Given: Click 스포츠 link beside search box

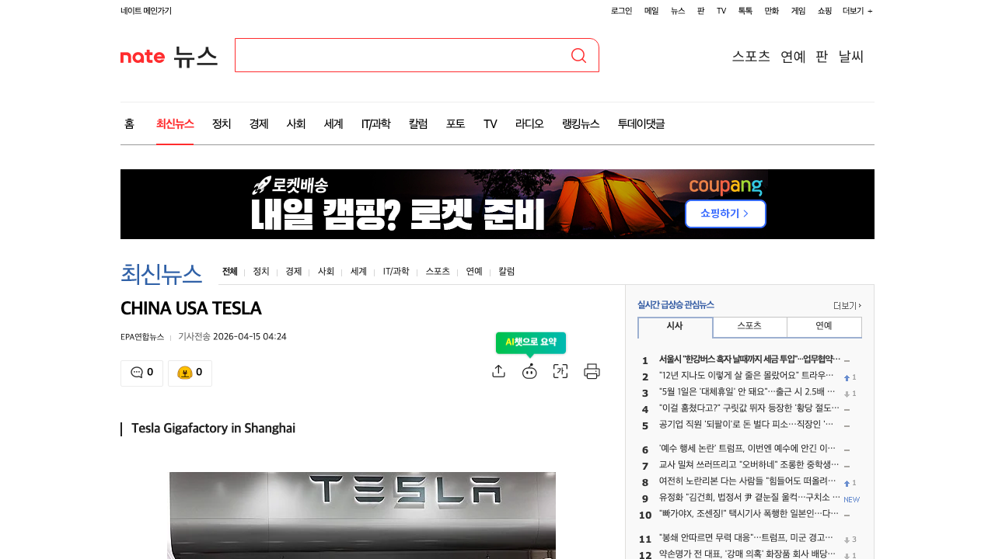Looking at the screenshot, I should click(x=751, y=56).
